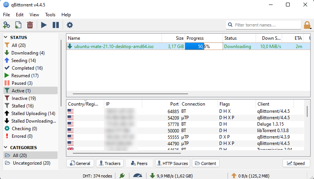Open the View menu
This screenshot has width=314, height=179.
click(34, 15)
